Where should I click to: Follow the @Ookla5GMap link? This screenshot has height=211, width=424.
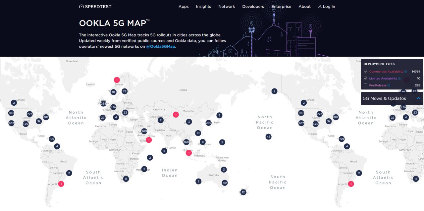point(161,47)
